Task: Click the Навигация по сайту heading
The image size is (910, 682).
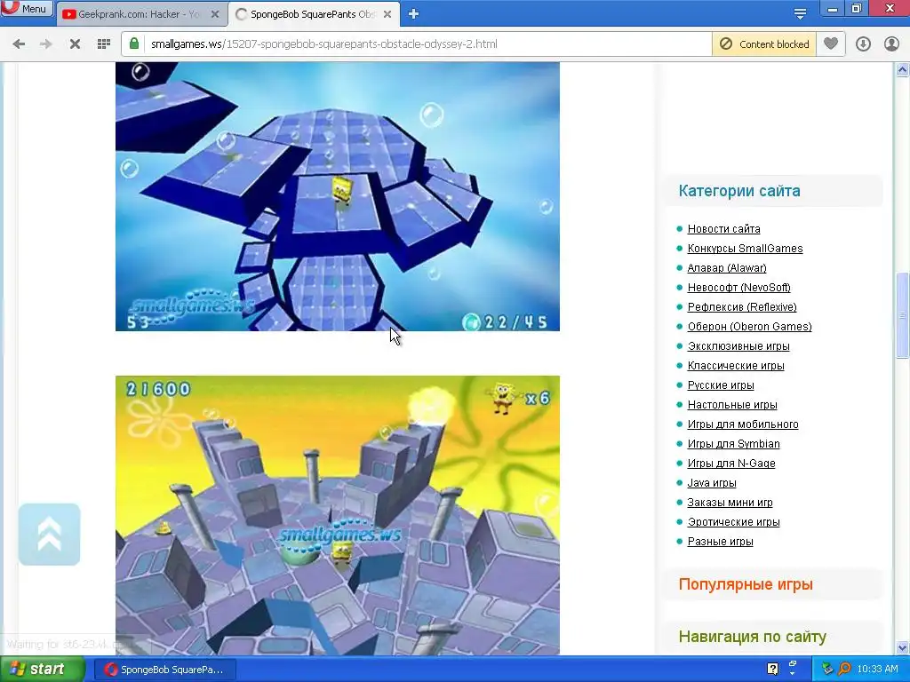Action: 752,637
